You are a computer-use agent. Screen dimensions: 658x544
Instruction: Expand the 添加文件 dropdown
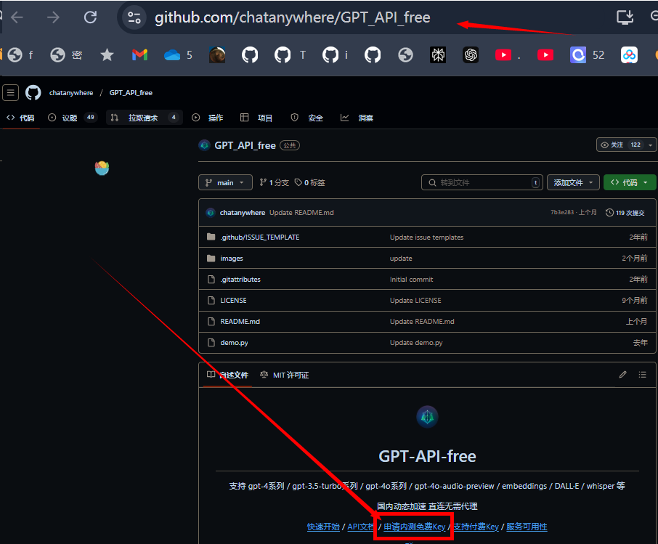(573, 182)
